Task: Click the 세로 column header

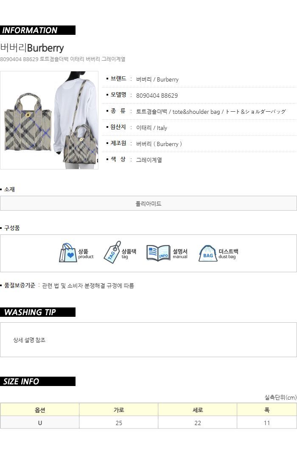Action: pos(197,410)
